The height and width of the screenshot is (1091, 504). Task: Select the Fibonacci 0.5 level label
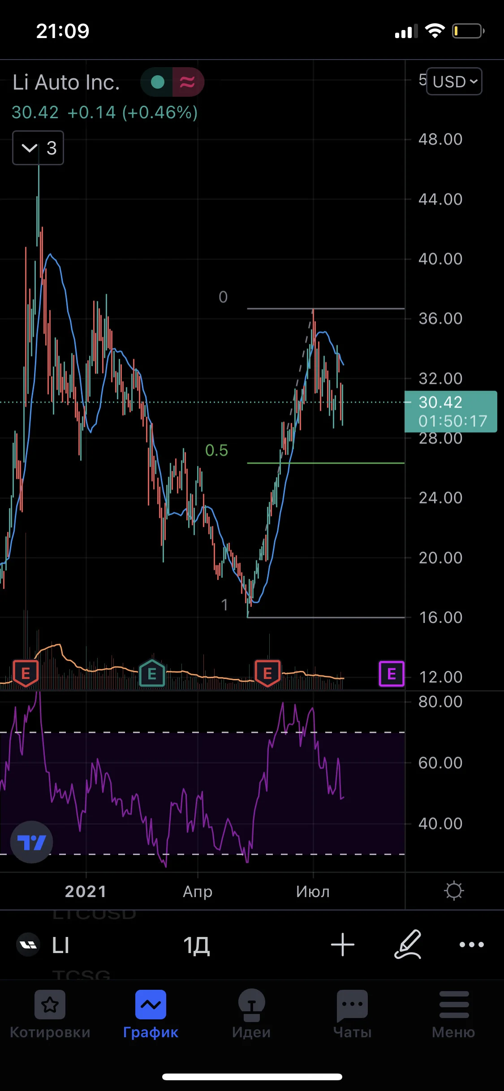pyautogui.click(x=216, y=450)
